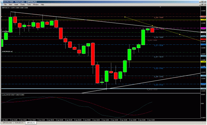
Task: Click the D_M2 pivot level label
Action: point(159,37)
